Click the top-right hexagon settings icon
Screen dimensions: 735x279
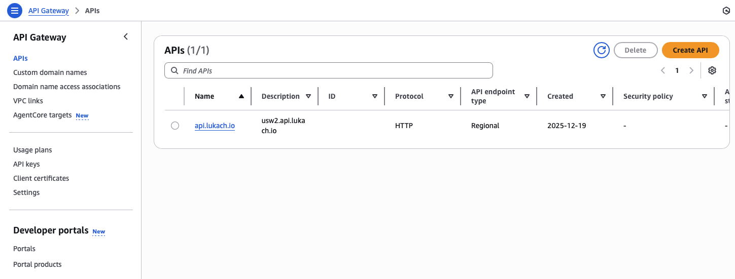point(726,11)
